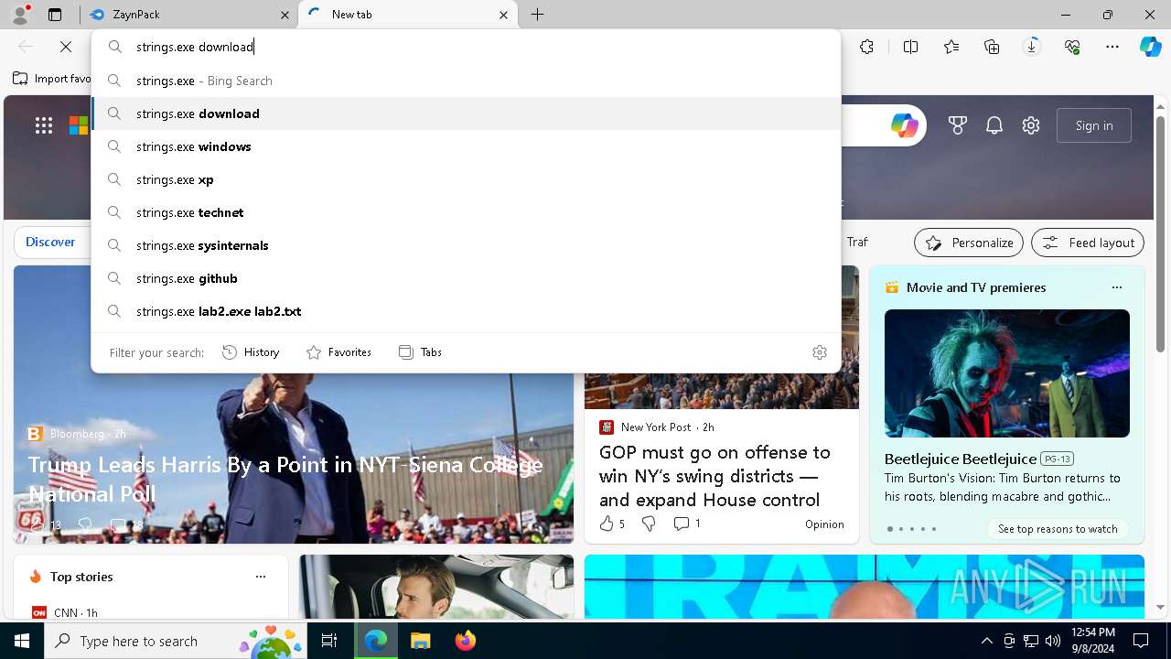Select the New tab tab
The width and height of the screenshot is (1171, 659).
(x=408, y=15)
